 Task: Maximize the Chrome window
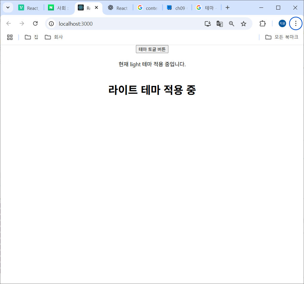[278, 7]
